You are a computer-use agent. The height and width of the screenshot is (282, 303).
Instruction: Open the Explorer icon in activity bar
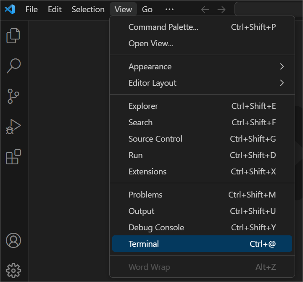coord(13,36)
